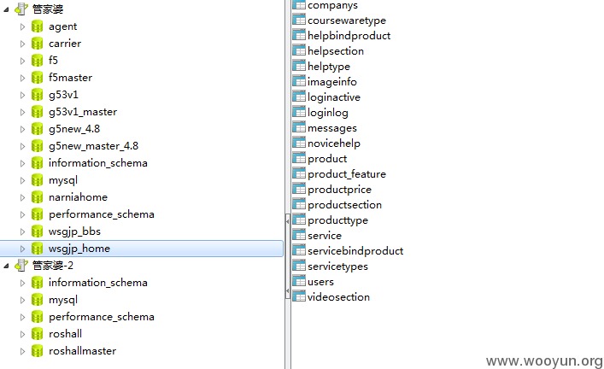604x369 pixels.
Task: Click the wsgjp_bbs database icon
Action: pyautogui.click(x=37, y=231)
